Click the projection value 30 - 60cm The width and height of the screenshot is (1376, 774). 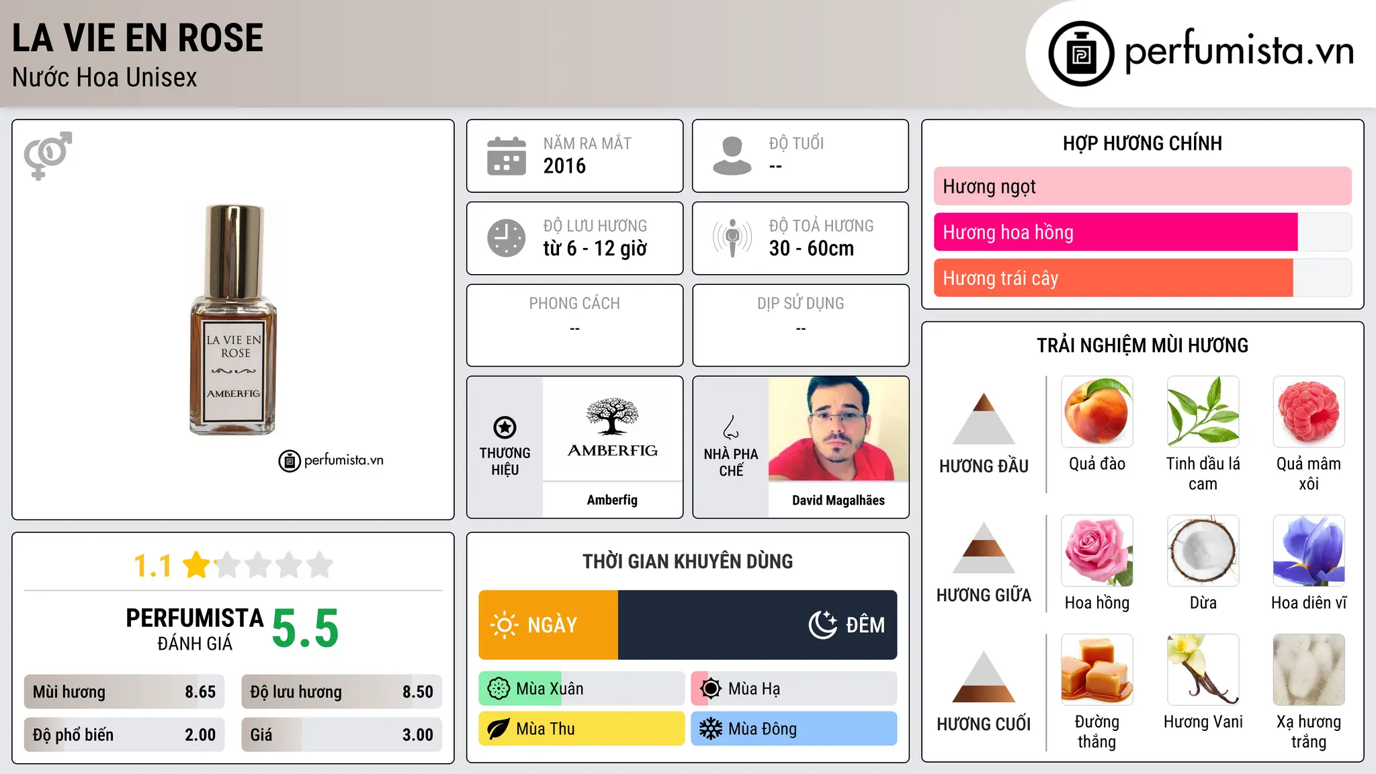coord(812,249)
